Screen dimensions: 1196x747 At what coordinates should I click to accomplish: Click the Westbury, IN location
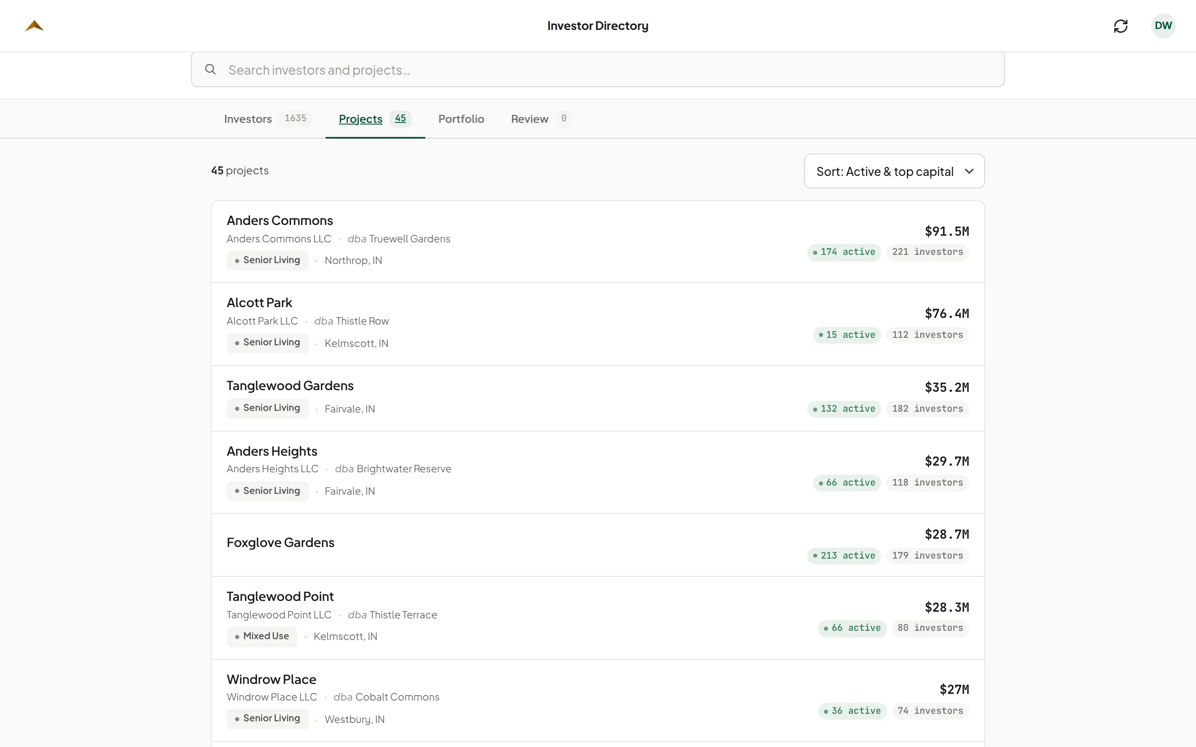[354, 720]
